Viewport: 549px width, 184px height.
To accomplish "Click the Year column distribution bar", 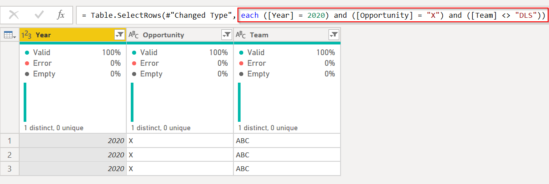I will point(25,102).
